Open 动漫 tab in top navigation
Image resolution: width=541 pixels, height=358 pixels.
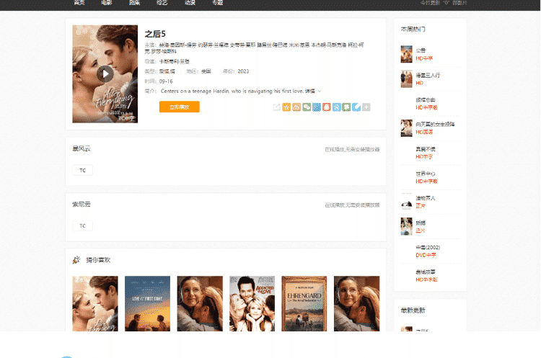click(x=190, y=3)
